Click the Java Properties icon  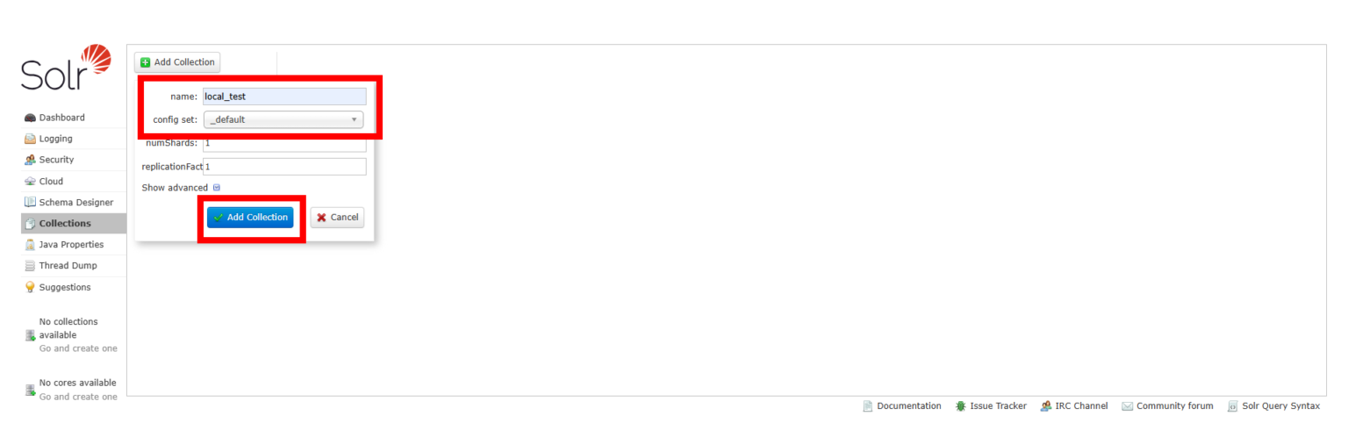[x=30, y=245]
